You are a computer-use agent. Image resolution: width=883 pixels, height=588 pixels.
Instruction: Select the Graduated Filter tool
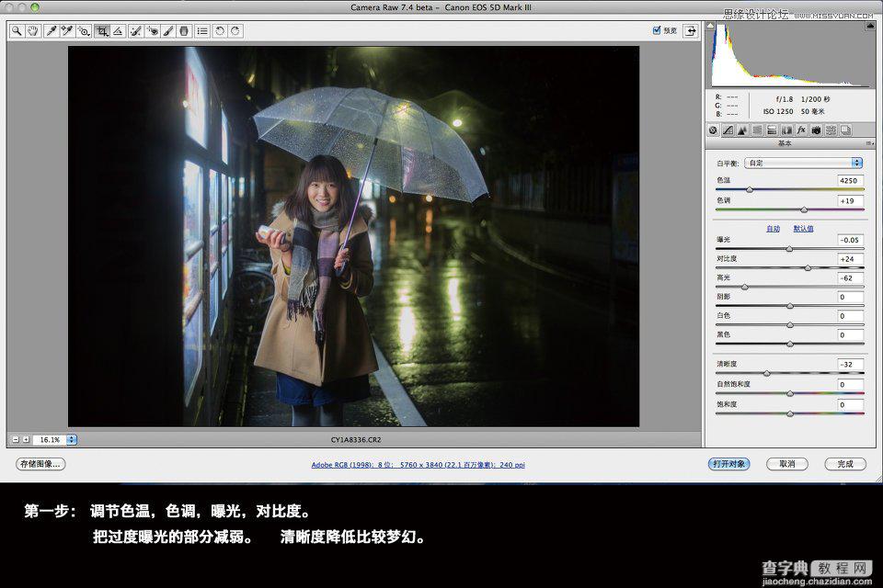click(184, 31)
